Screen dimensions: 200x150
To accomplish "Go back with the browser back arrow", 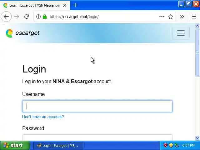I will pos(6,17).
